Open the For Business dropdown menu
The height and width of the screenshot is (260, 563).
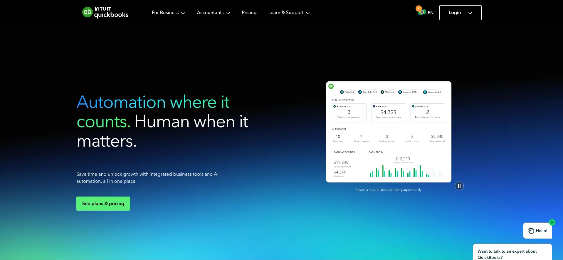(168, 13)
